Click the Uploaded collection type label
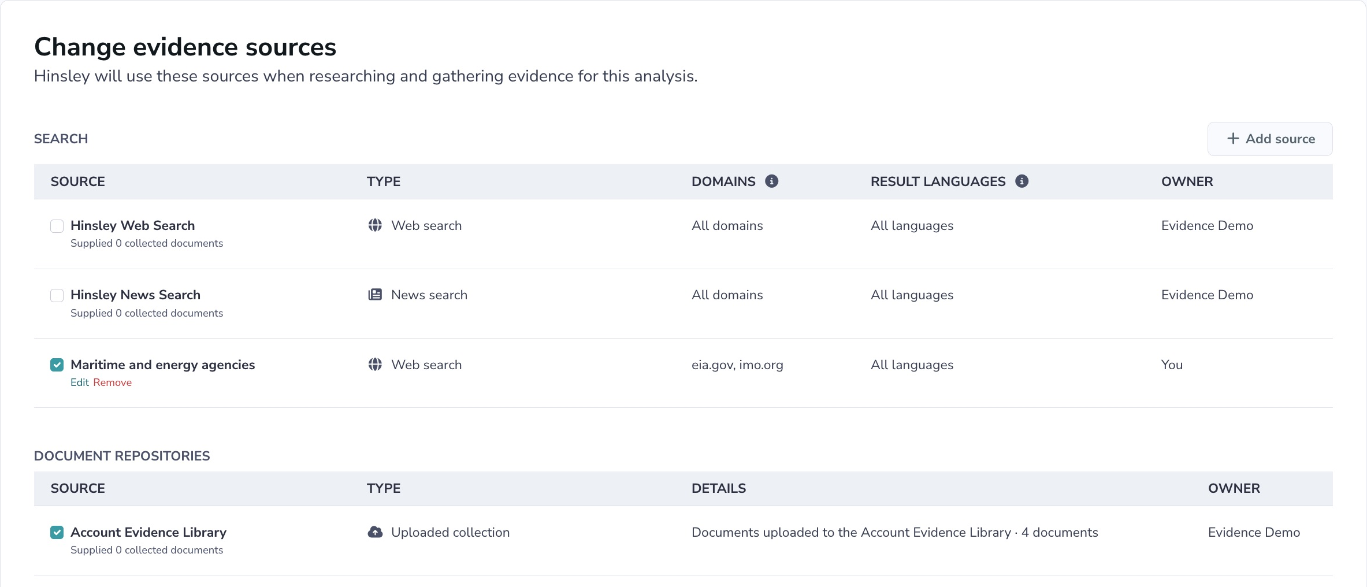This screenshot has width=1367, height=587. (x=450, y=532)
